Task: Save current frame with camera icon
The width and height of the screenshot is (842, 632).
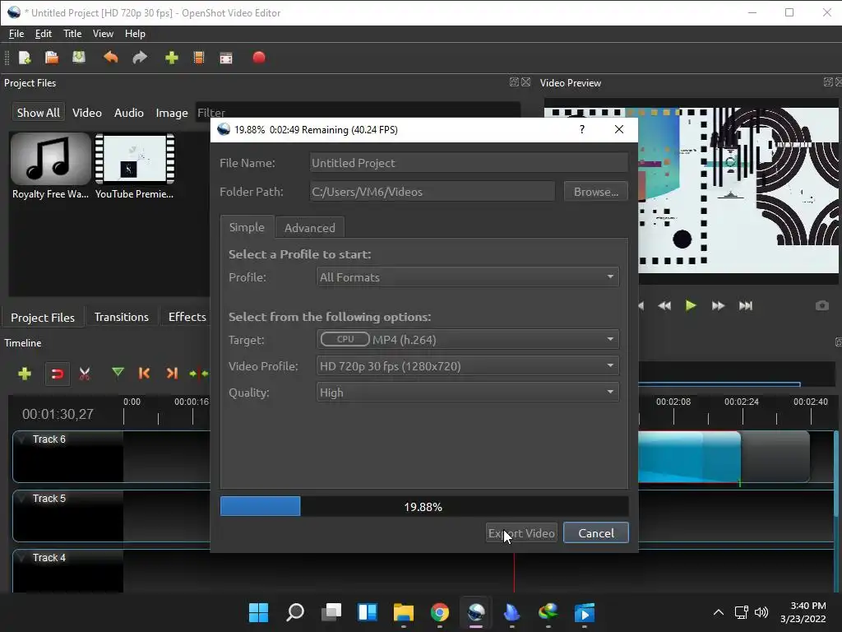Action: click(822, 306)
